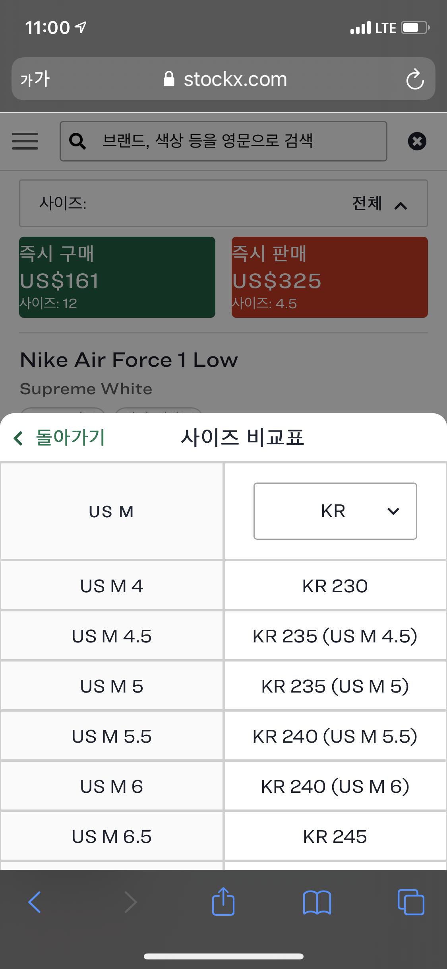
Task: Go back with Safari back arrow
Action: click(35, 901)
